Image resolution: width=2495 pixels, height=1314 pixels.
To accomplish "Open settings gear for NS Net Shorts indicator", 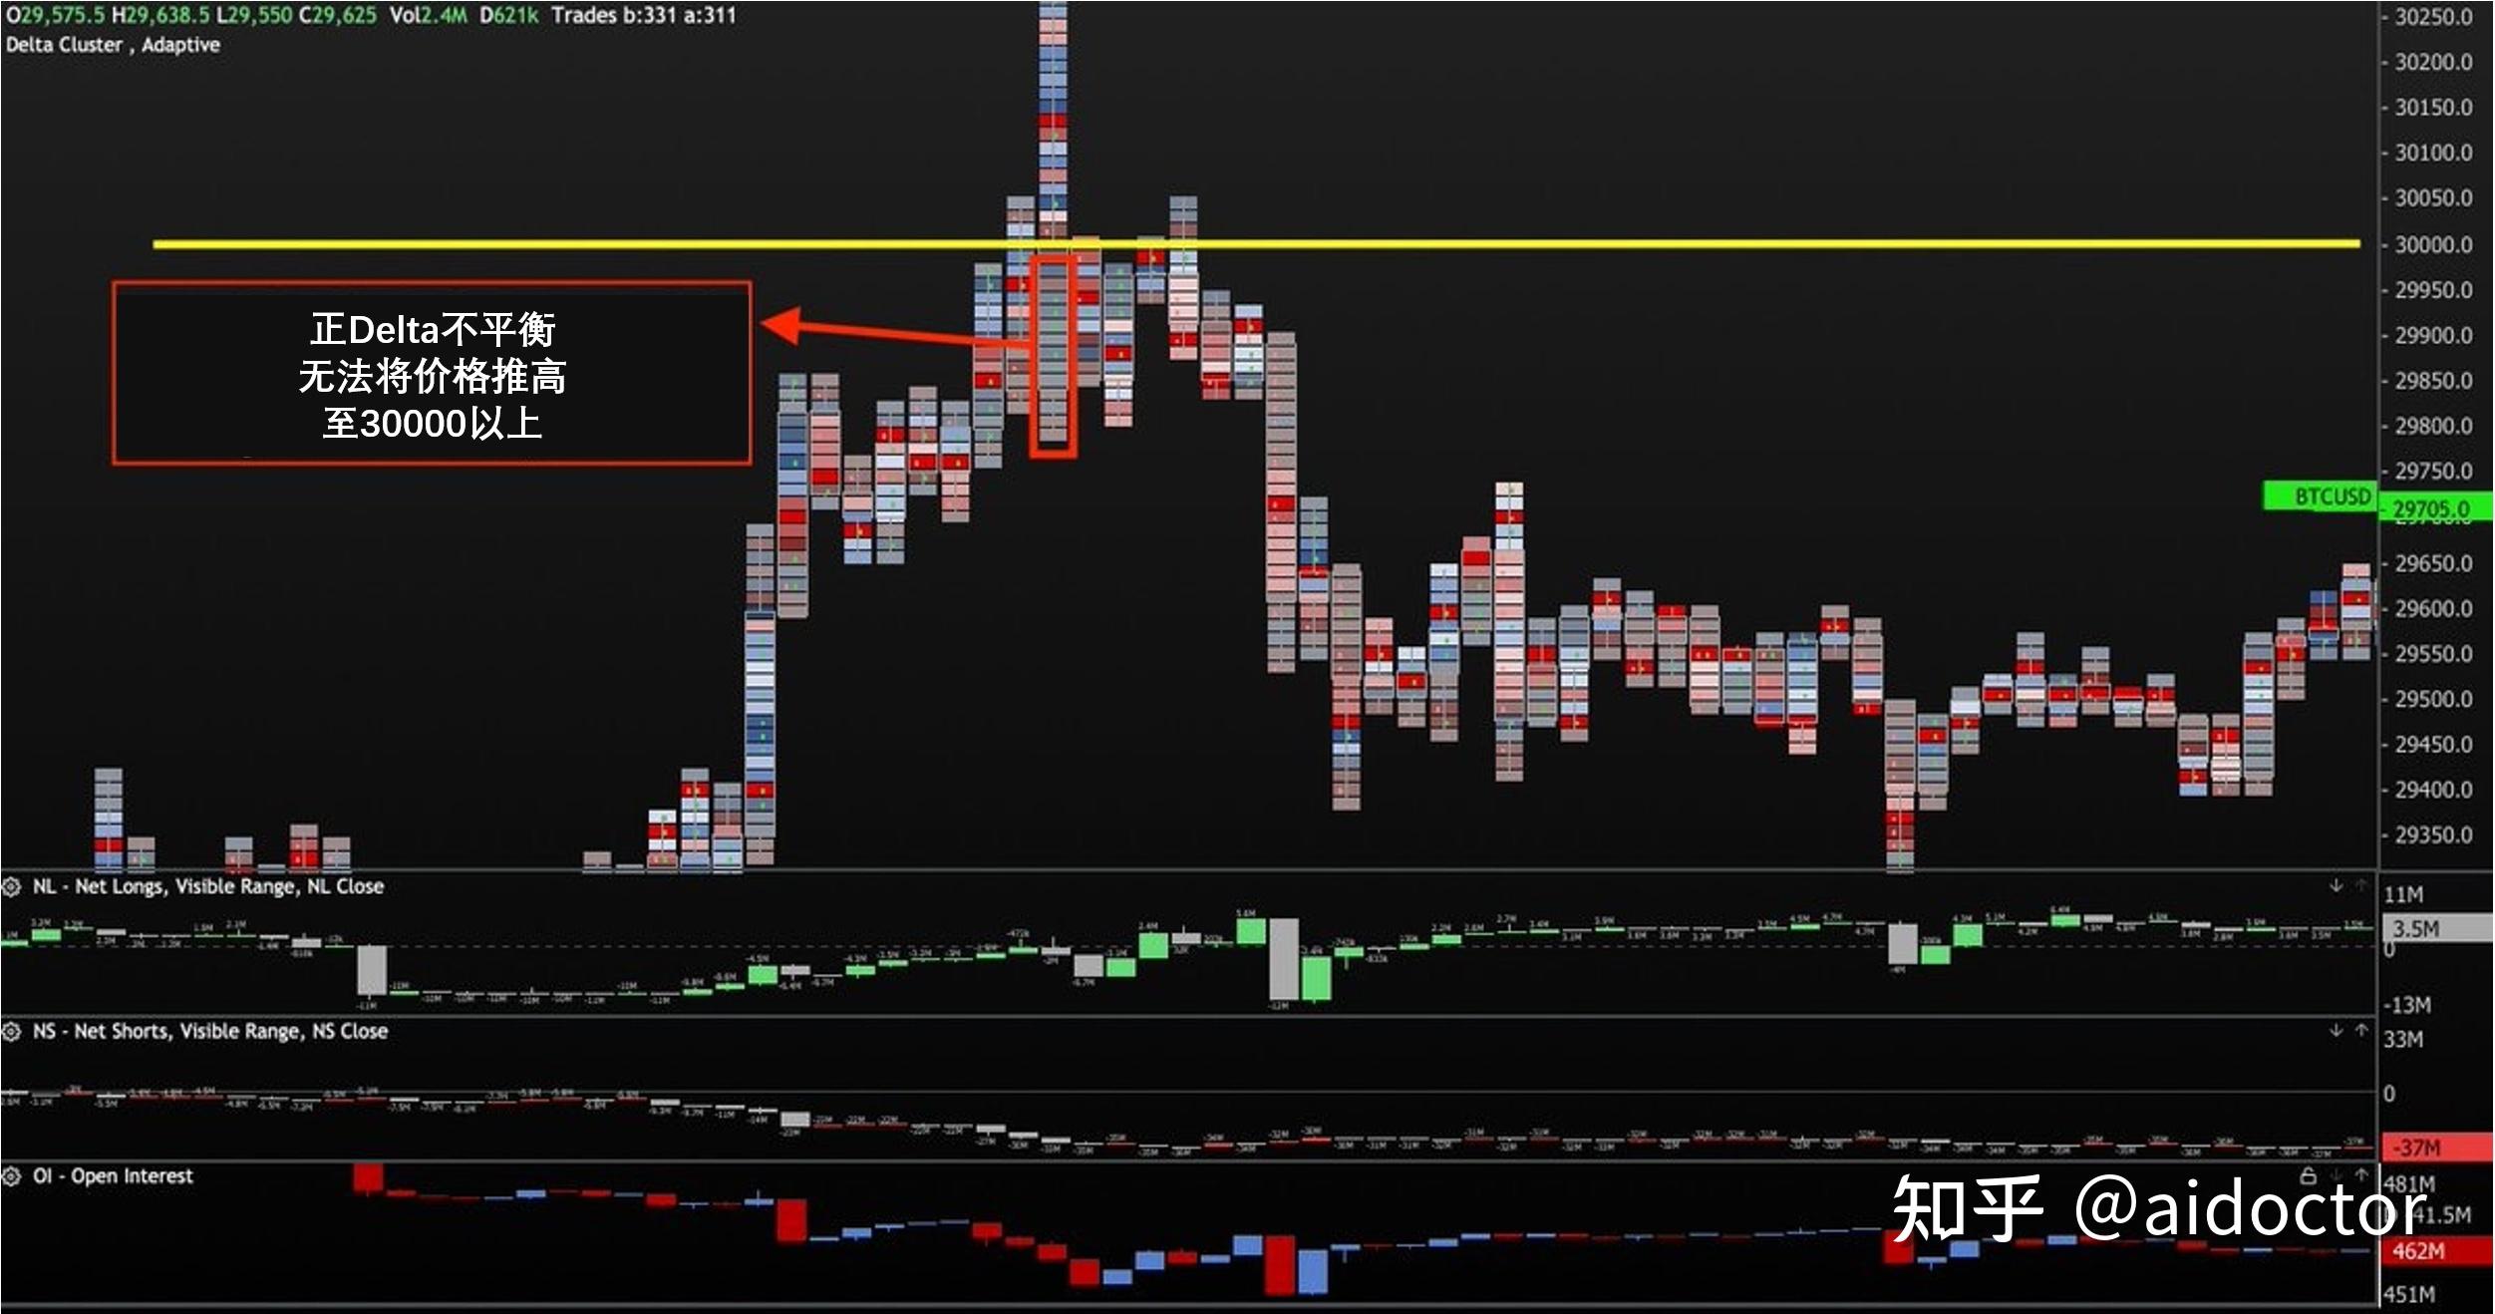I will click(x=12, y=1031).
